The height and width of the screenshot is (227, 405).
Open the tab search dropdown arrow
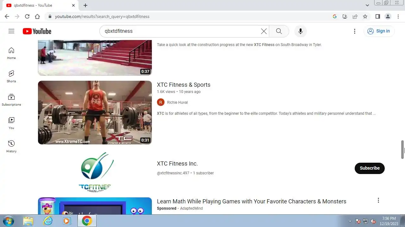[367, 5]
